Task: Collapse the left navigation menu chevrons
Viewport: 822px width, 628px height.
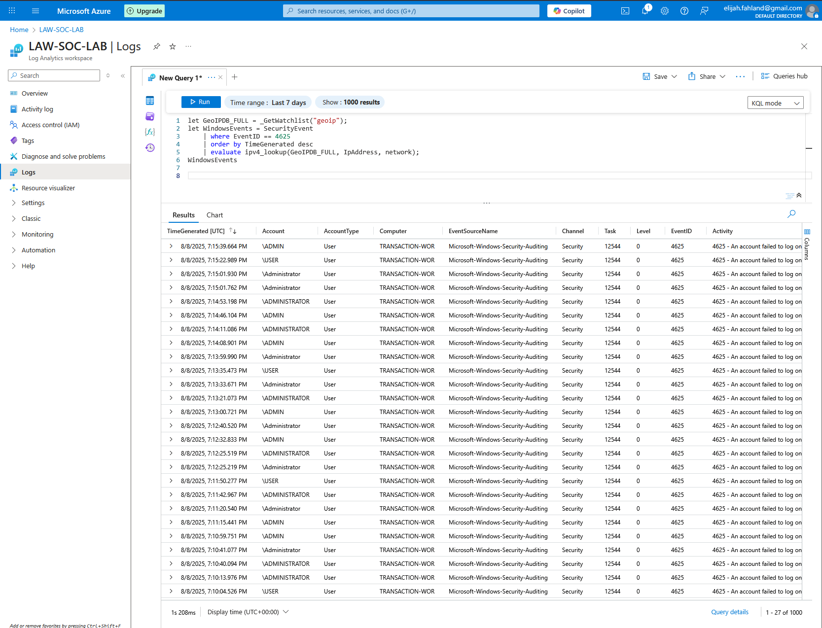Action: 123,75
